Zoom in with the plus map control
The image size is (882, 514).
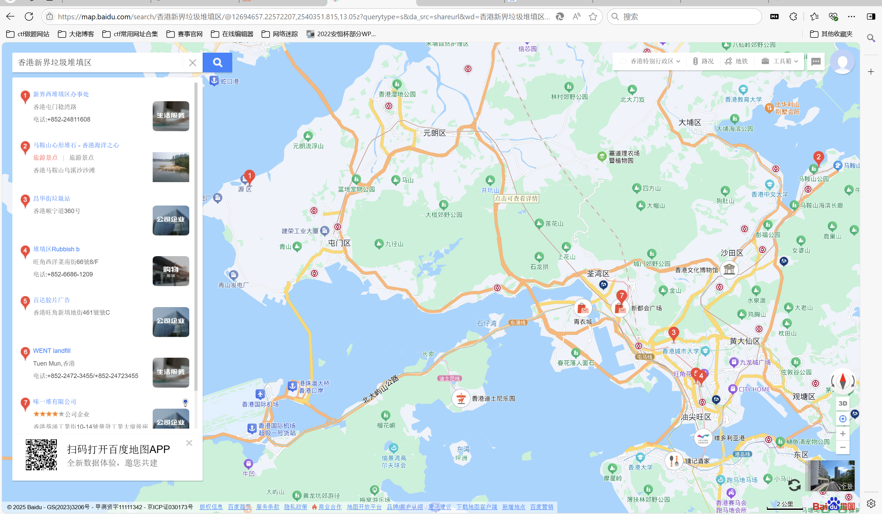coord(843,433)
